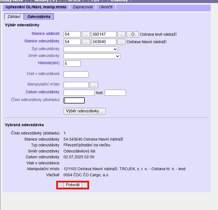
Task: Click the Výběr odevzdávky ... button
Action: tap(85, 111)
